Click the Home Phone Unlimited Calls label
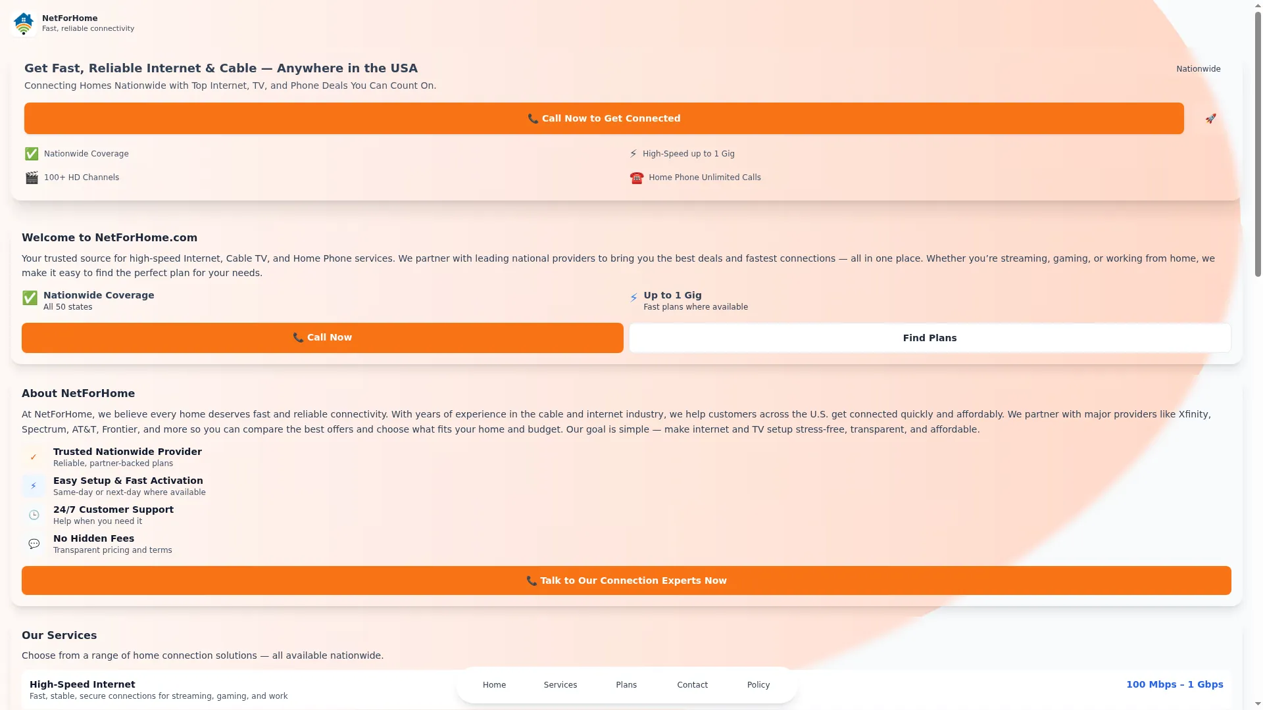 coord(705,177)
